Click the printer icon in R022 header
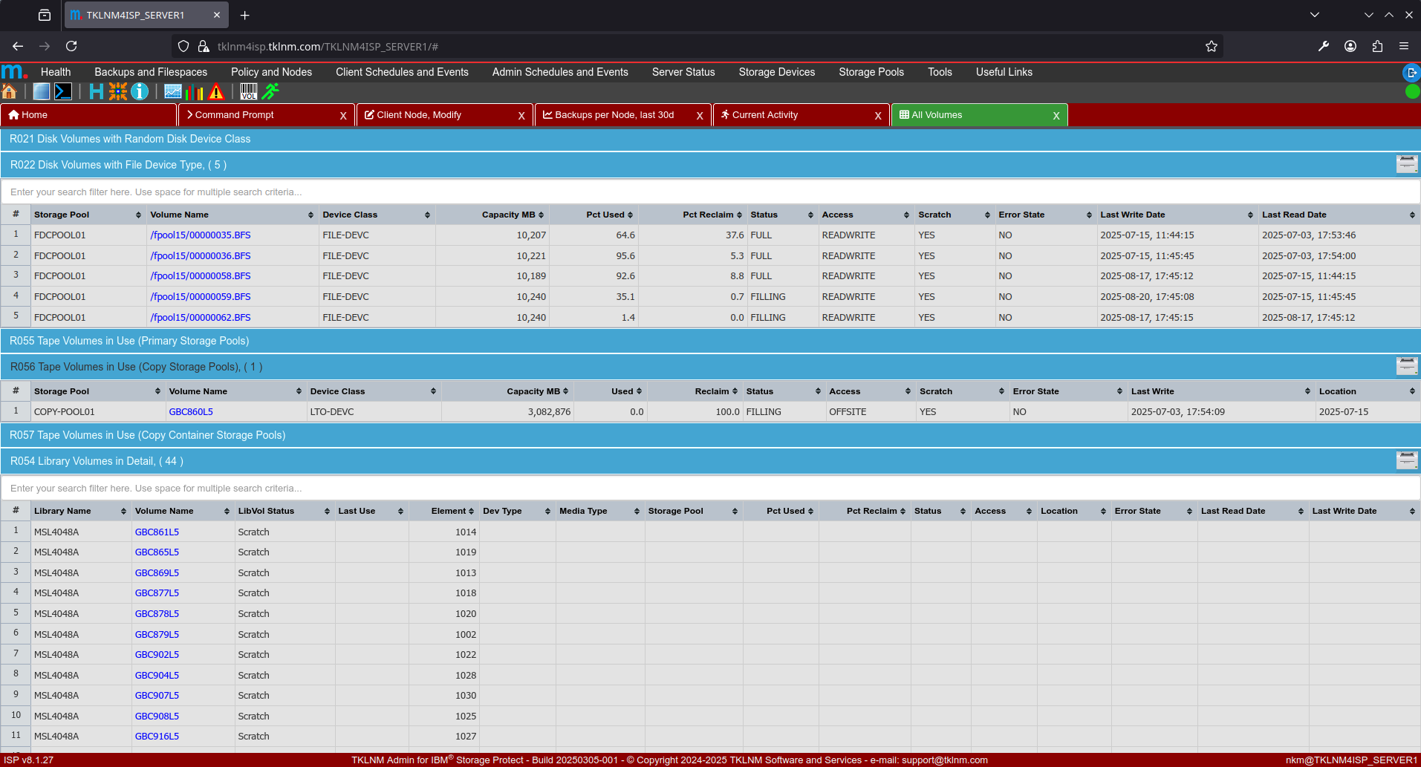The height and width of the screenshot is (767, 1421). [1407, 164]
